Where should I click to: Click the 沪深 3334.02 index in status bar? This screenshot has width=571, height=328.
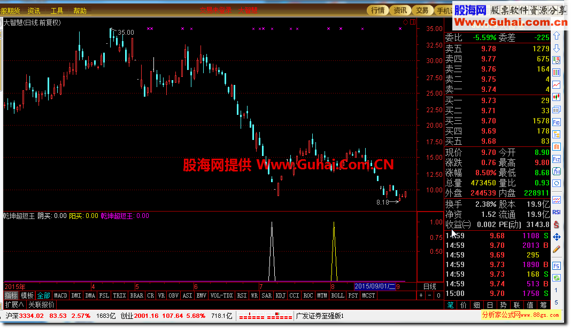[25, 316]
